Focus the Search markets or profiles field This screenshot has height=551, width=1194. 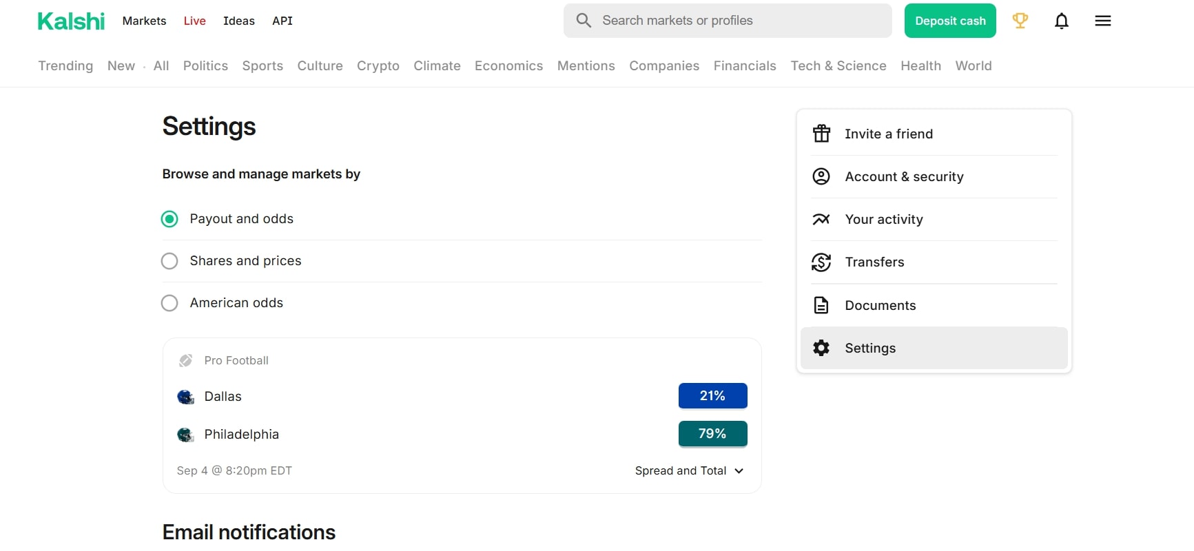coord(728,21)
